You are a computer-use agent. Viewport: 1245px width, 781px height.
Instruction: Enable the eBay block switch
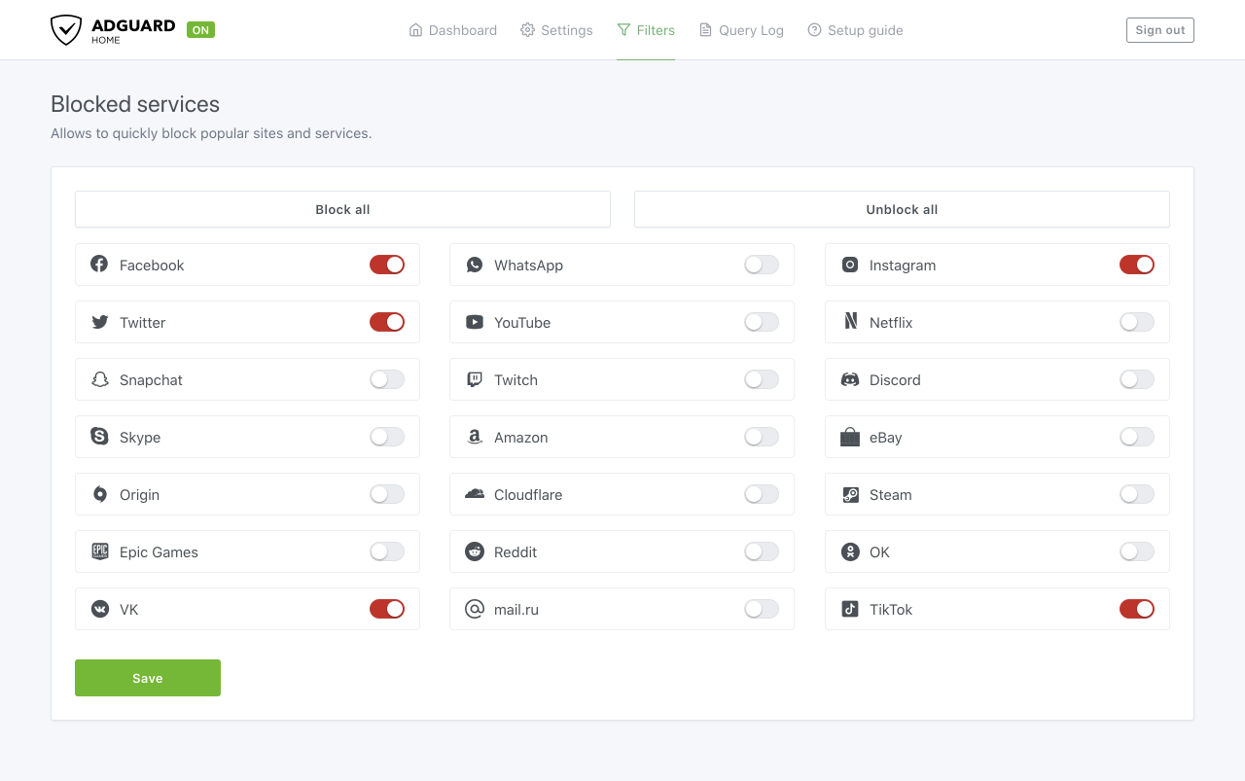(x=1136, y=438)
